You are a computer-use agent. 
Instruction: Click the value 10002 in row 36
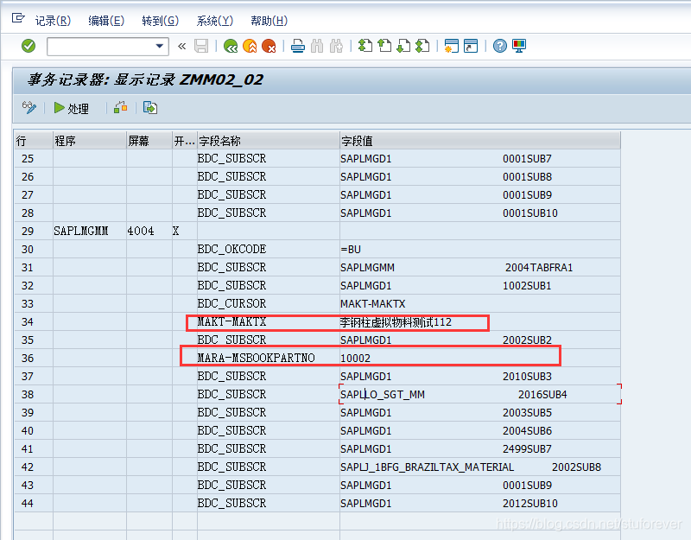click(355, 359)
